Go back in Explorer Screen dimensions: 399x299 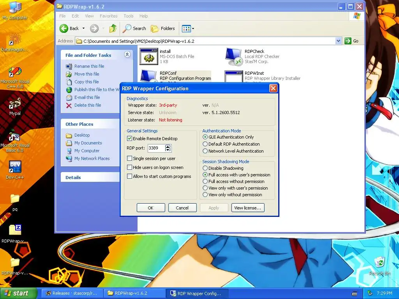point(69,28)
